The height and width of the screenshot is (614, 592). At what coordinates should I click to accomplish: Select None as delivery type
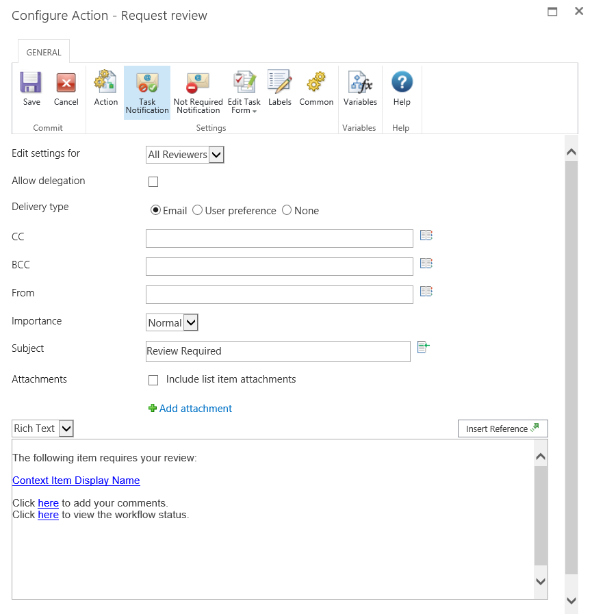click(x=287, y=210)
